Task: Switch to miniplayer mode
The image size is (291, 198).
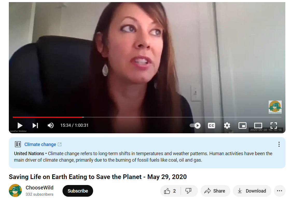Action: (x=242, y=126)
